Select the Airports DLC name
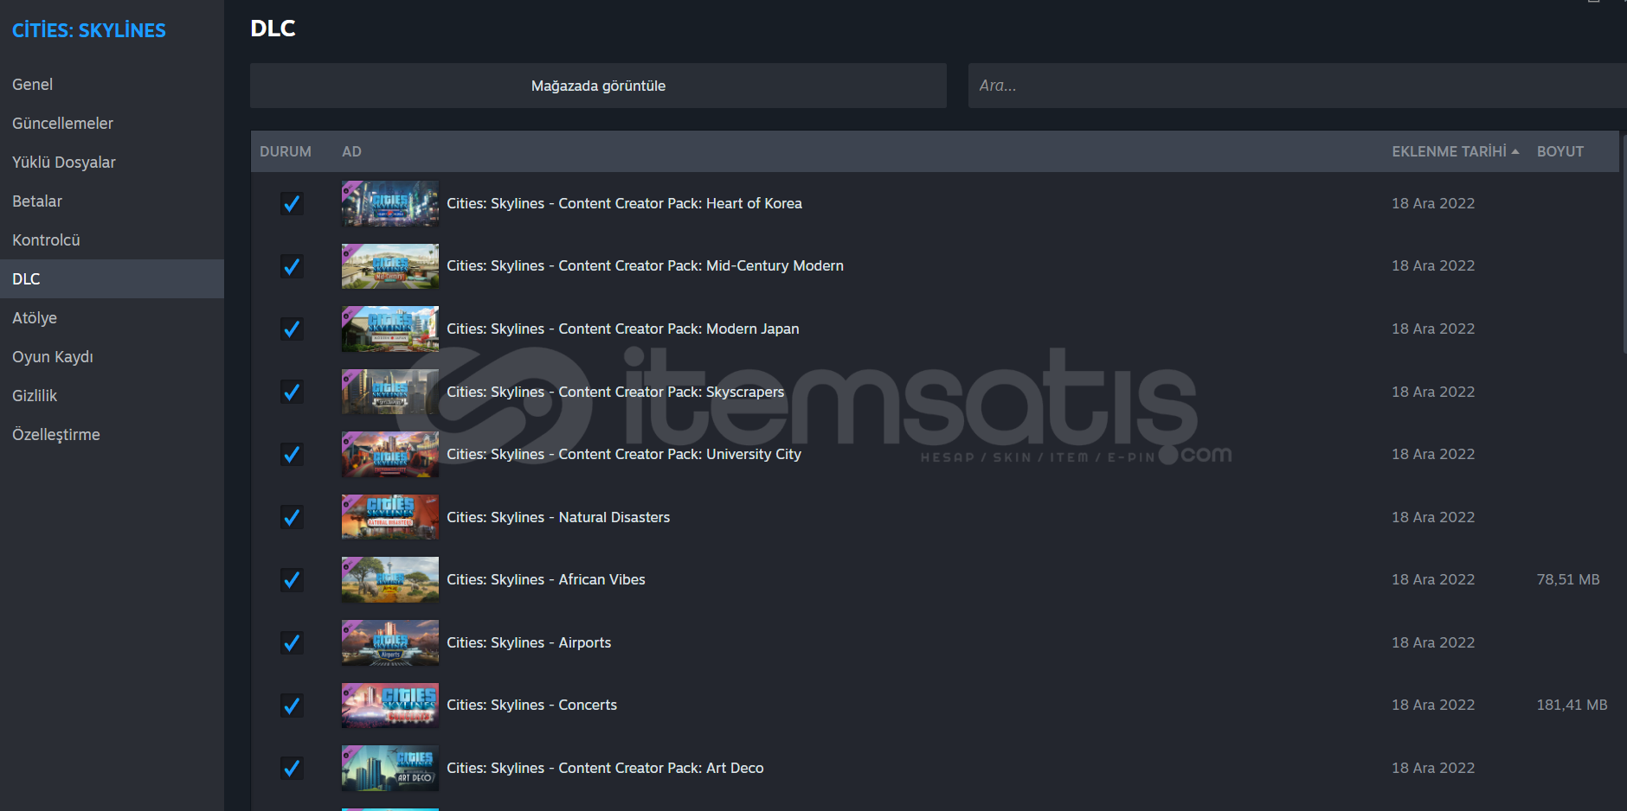 [x=529, y=642]
